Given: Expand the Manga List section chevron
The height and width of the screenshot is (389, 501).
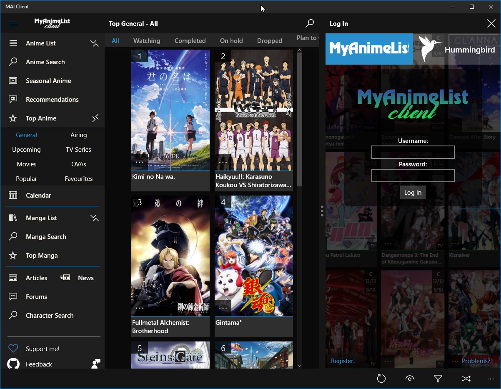Looking at the screenshot, I should (x=95, y=218).
